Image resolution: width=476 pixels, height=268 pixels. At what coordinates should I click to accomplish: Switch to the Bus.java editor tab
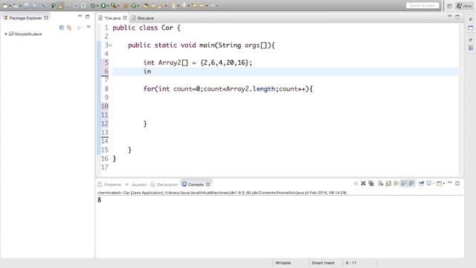pyautogui.click(x=143, y=18)
